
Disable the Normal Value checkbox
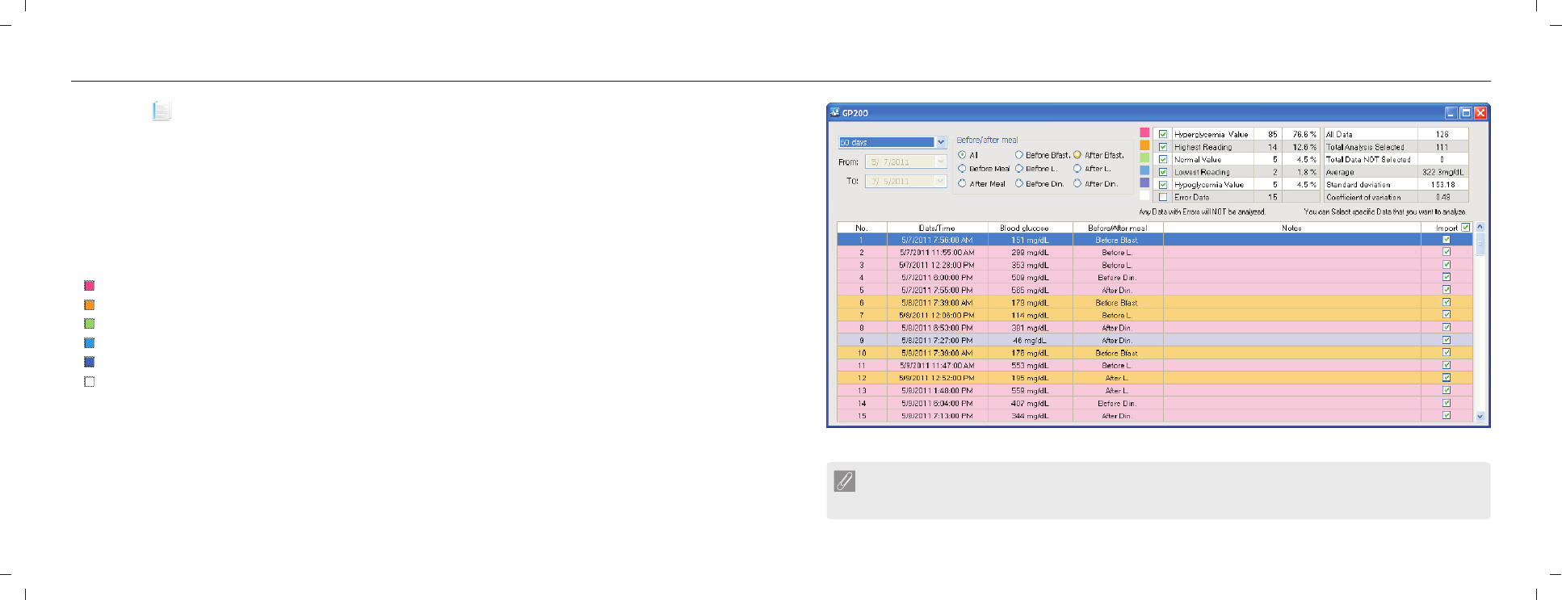click(1163, 159)
